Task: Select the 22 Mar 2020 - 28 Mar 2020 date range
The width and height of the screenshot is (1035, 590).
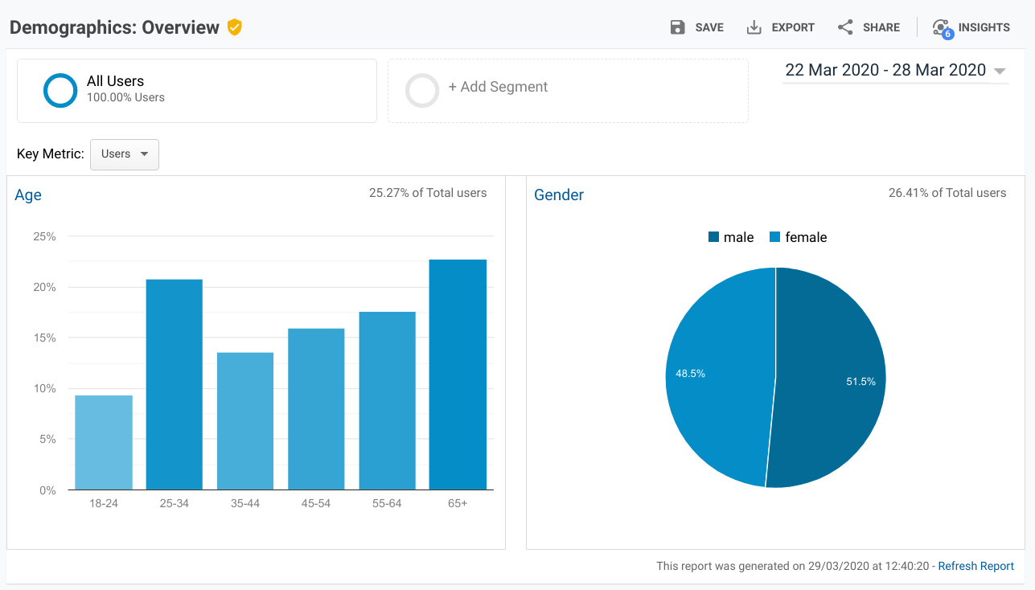Action: [x=885, y=70]
